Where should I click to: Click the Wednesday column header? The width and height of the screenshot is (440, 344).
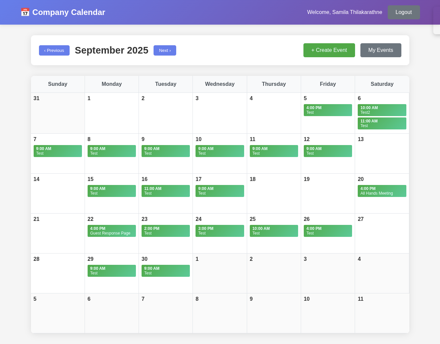pos(220,84)
